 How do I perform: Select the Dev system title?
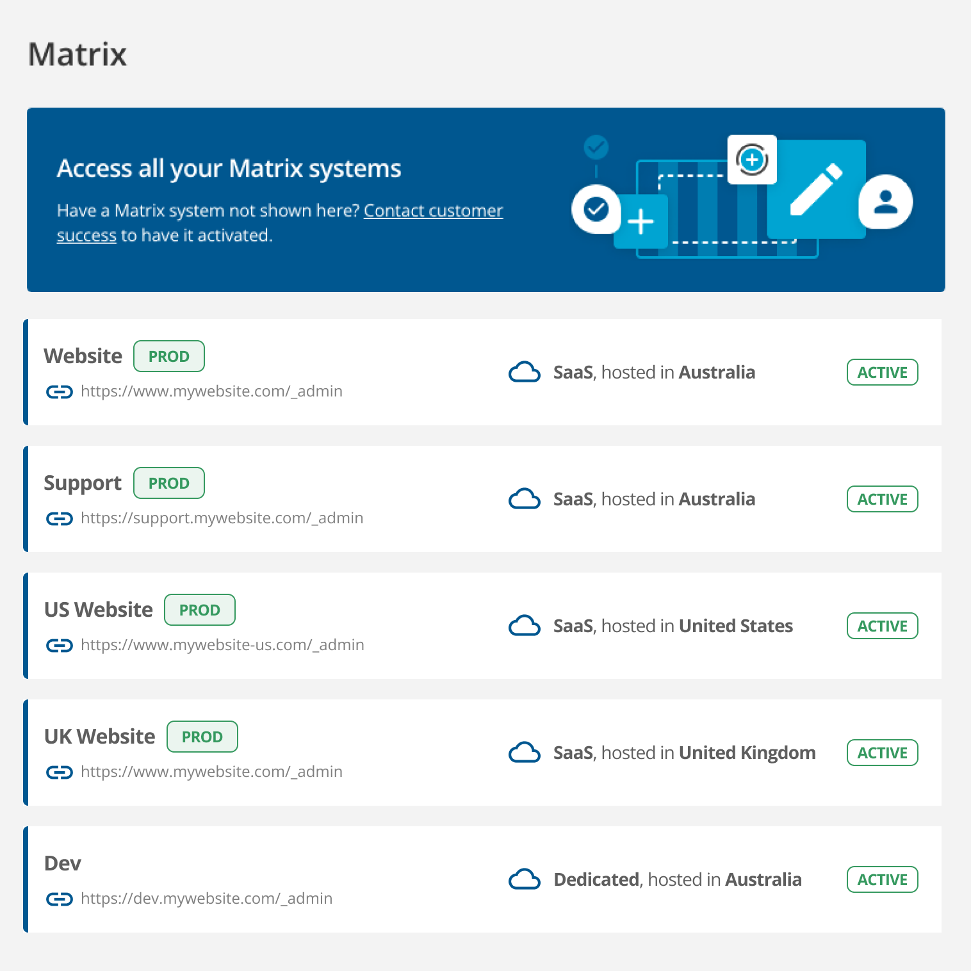tap(63, 863)
